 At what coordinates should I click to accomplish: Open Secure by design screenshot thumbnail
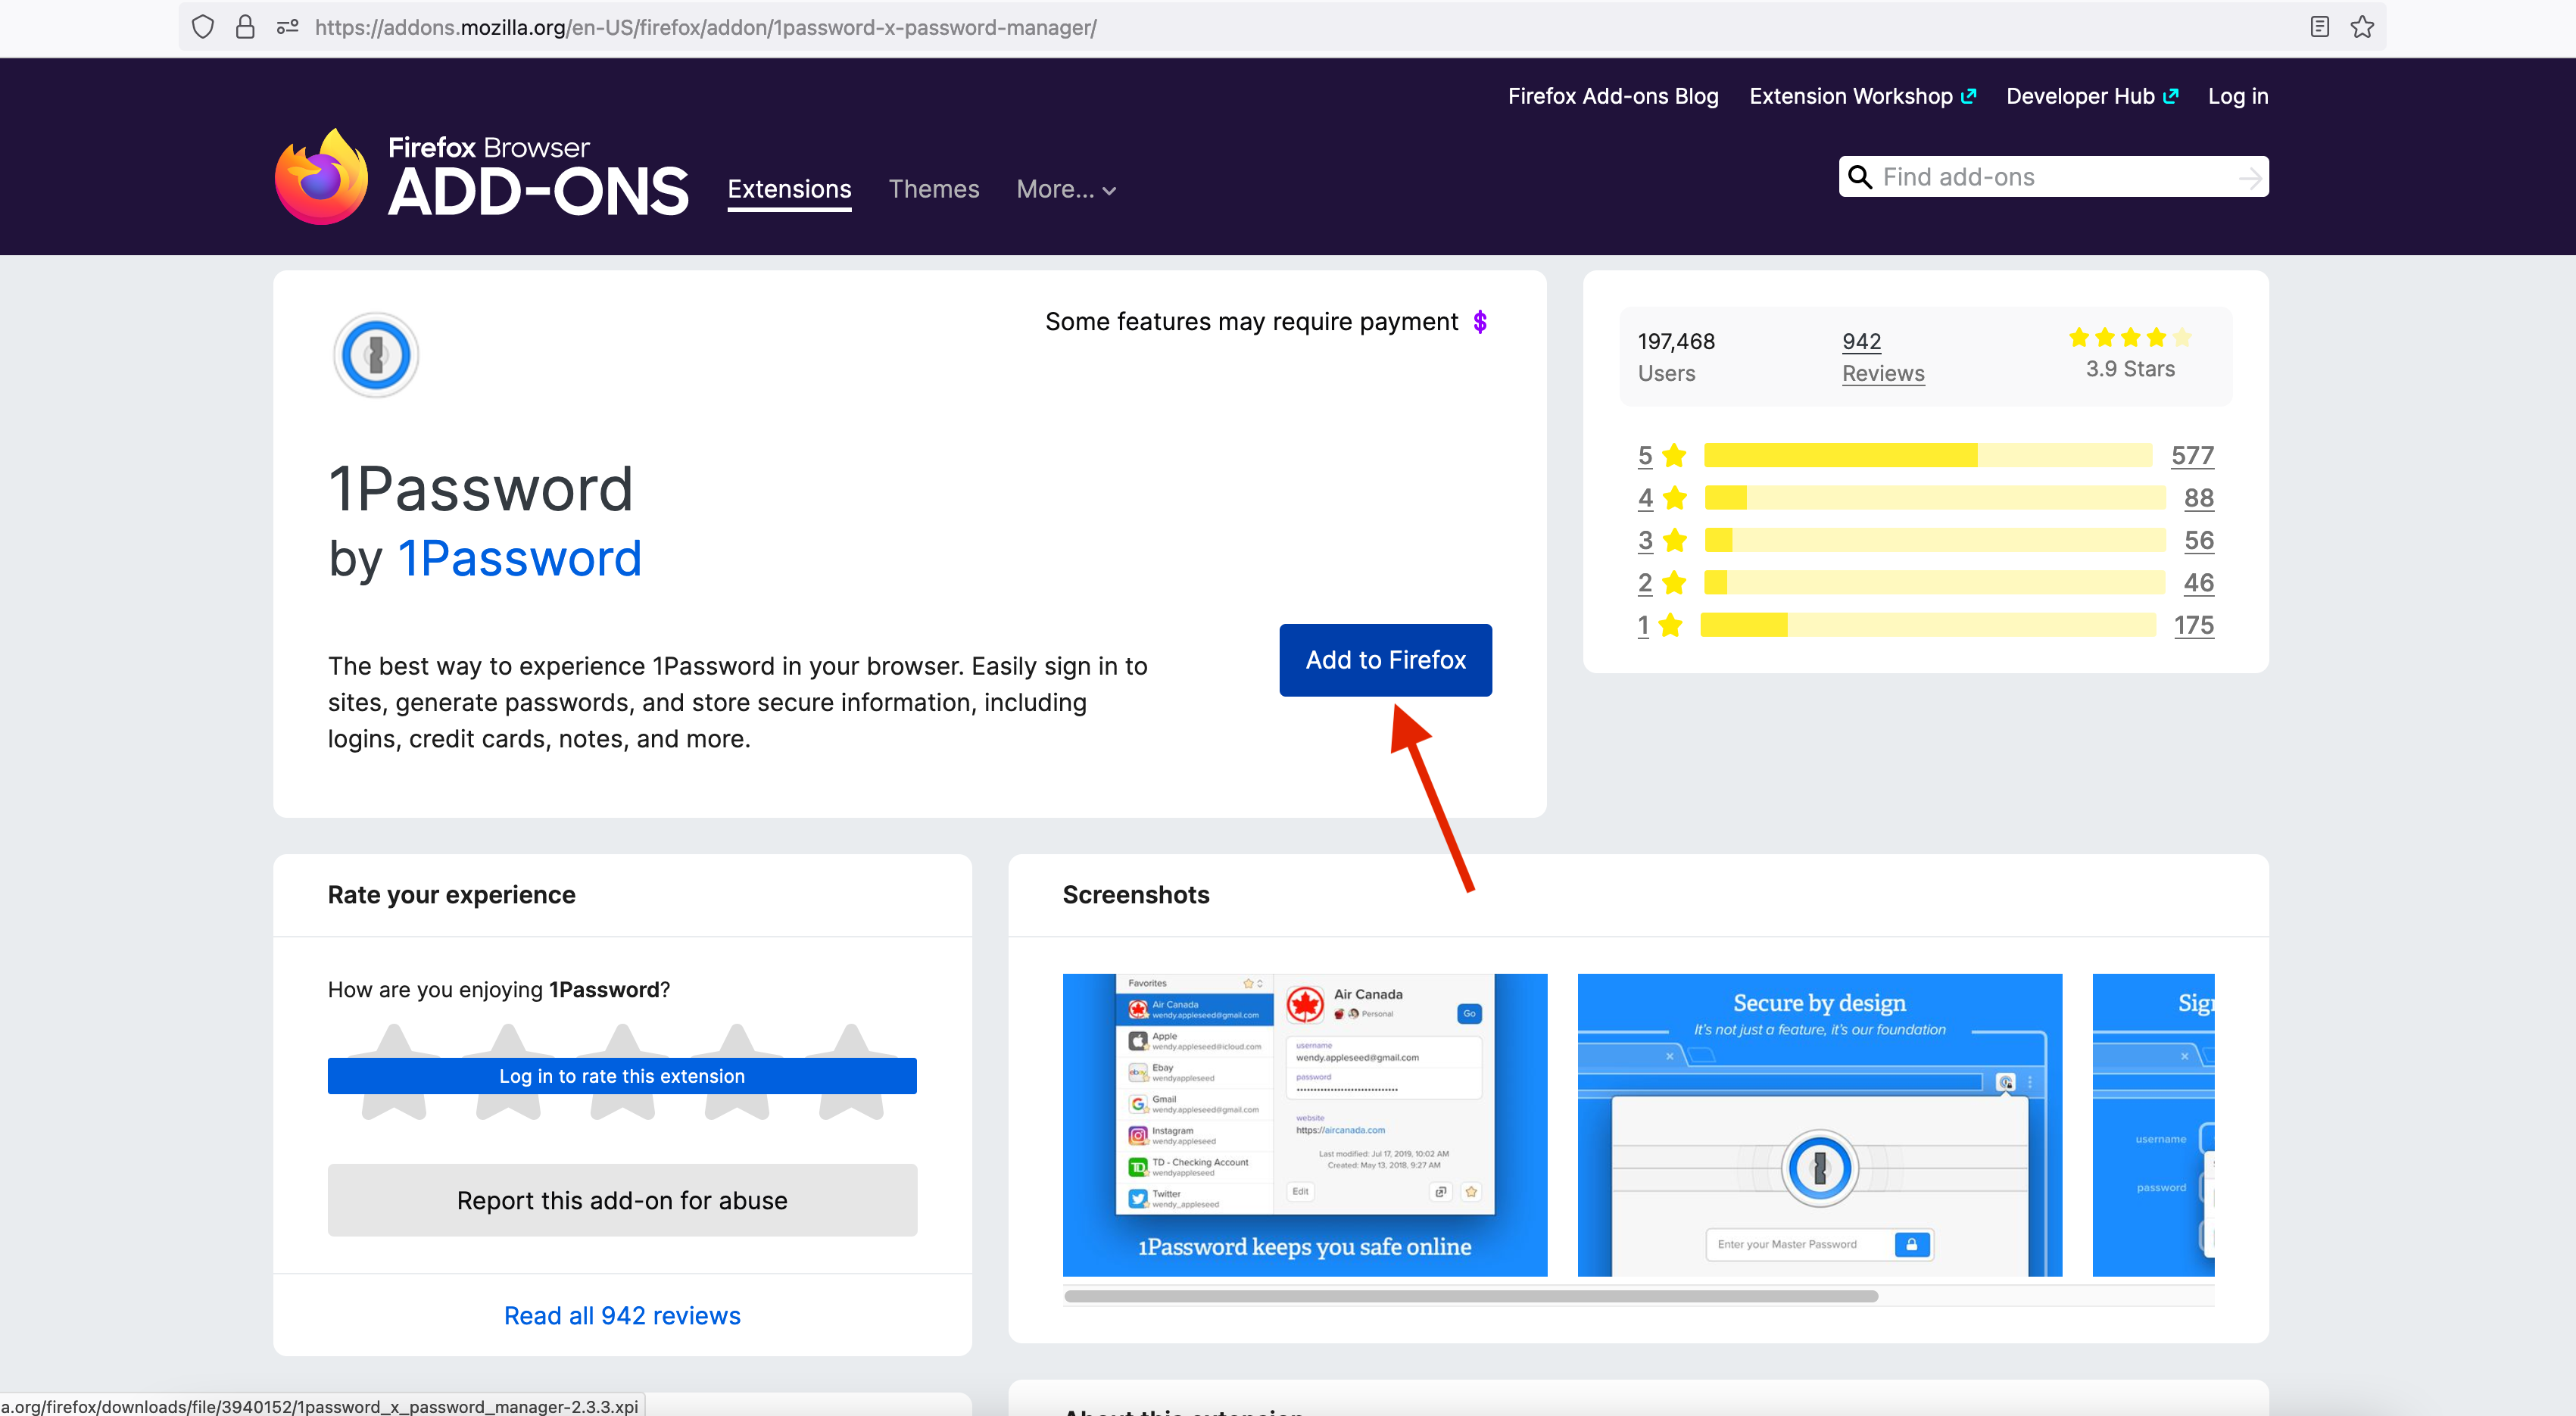click(x=1819, y=1125)
